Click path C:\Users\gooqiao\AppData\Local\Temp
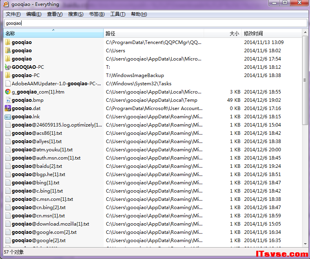Viewport: 310px width, 259px height. (151, 100)
